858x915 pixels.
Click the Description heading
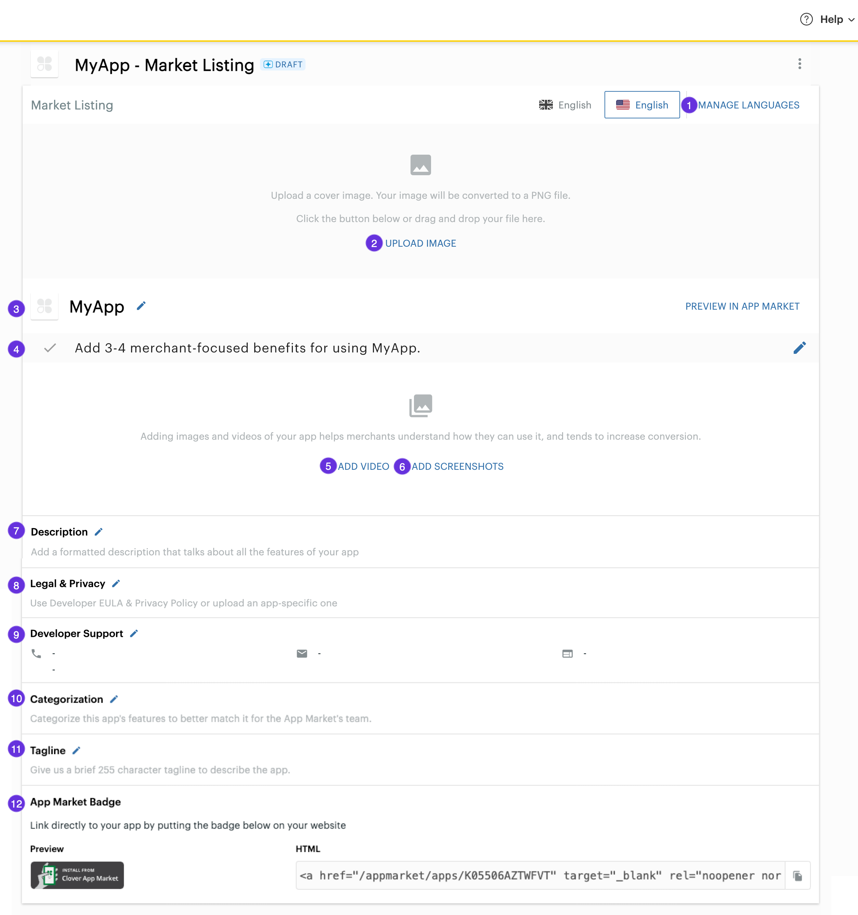click(x=59, y=532)
